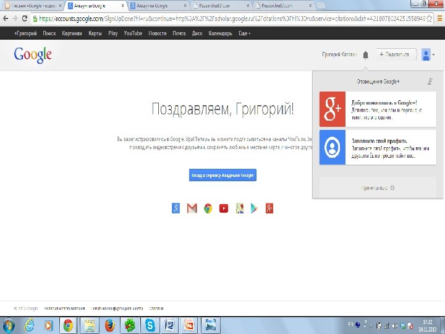Open "Карты" in the black bar
The width and height of the screenshot is (445, 334).
point(95,33)
